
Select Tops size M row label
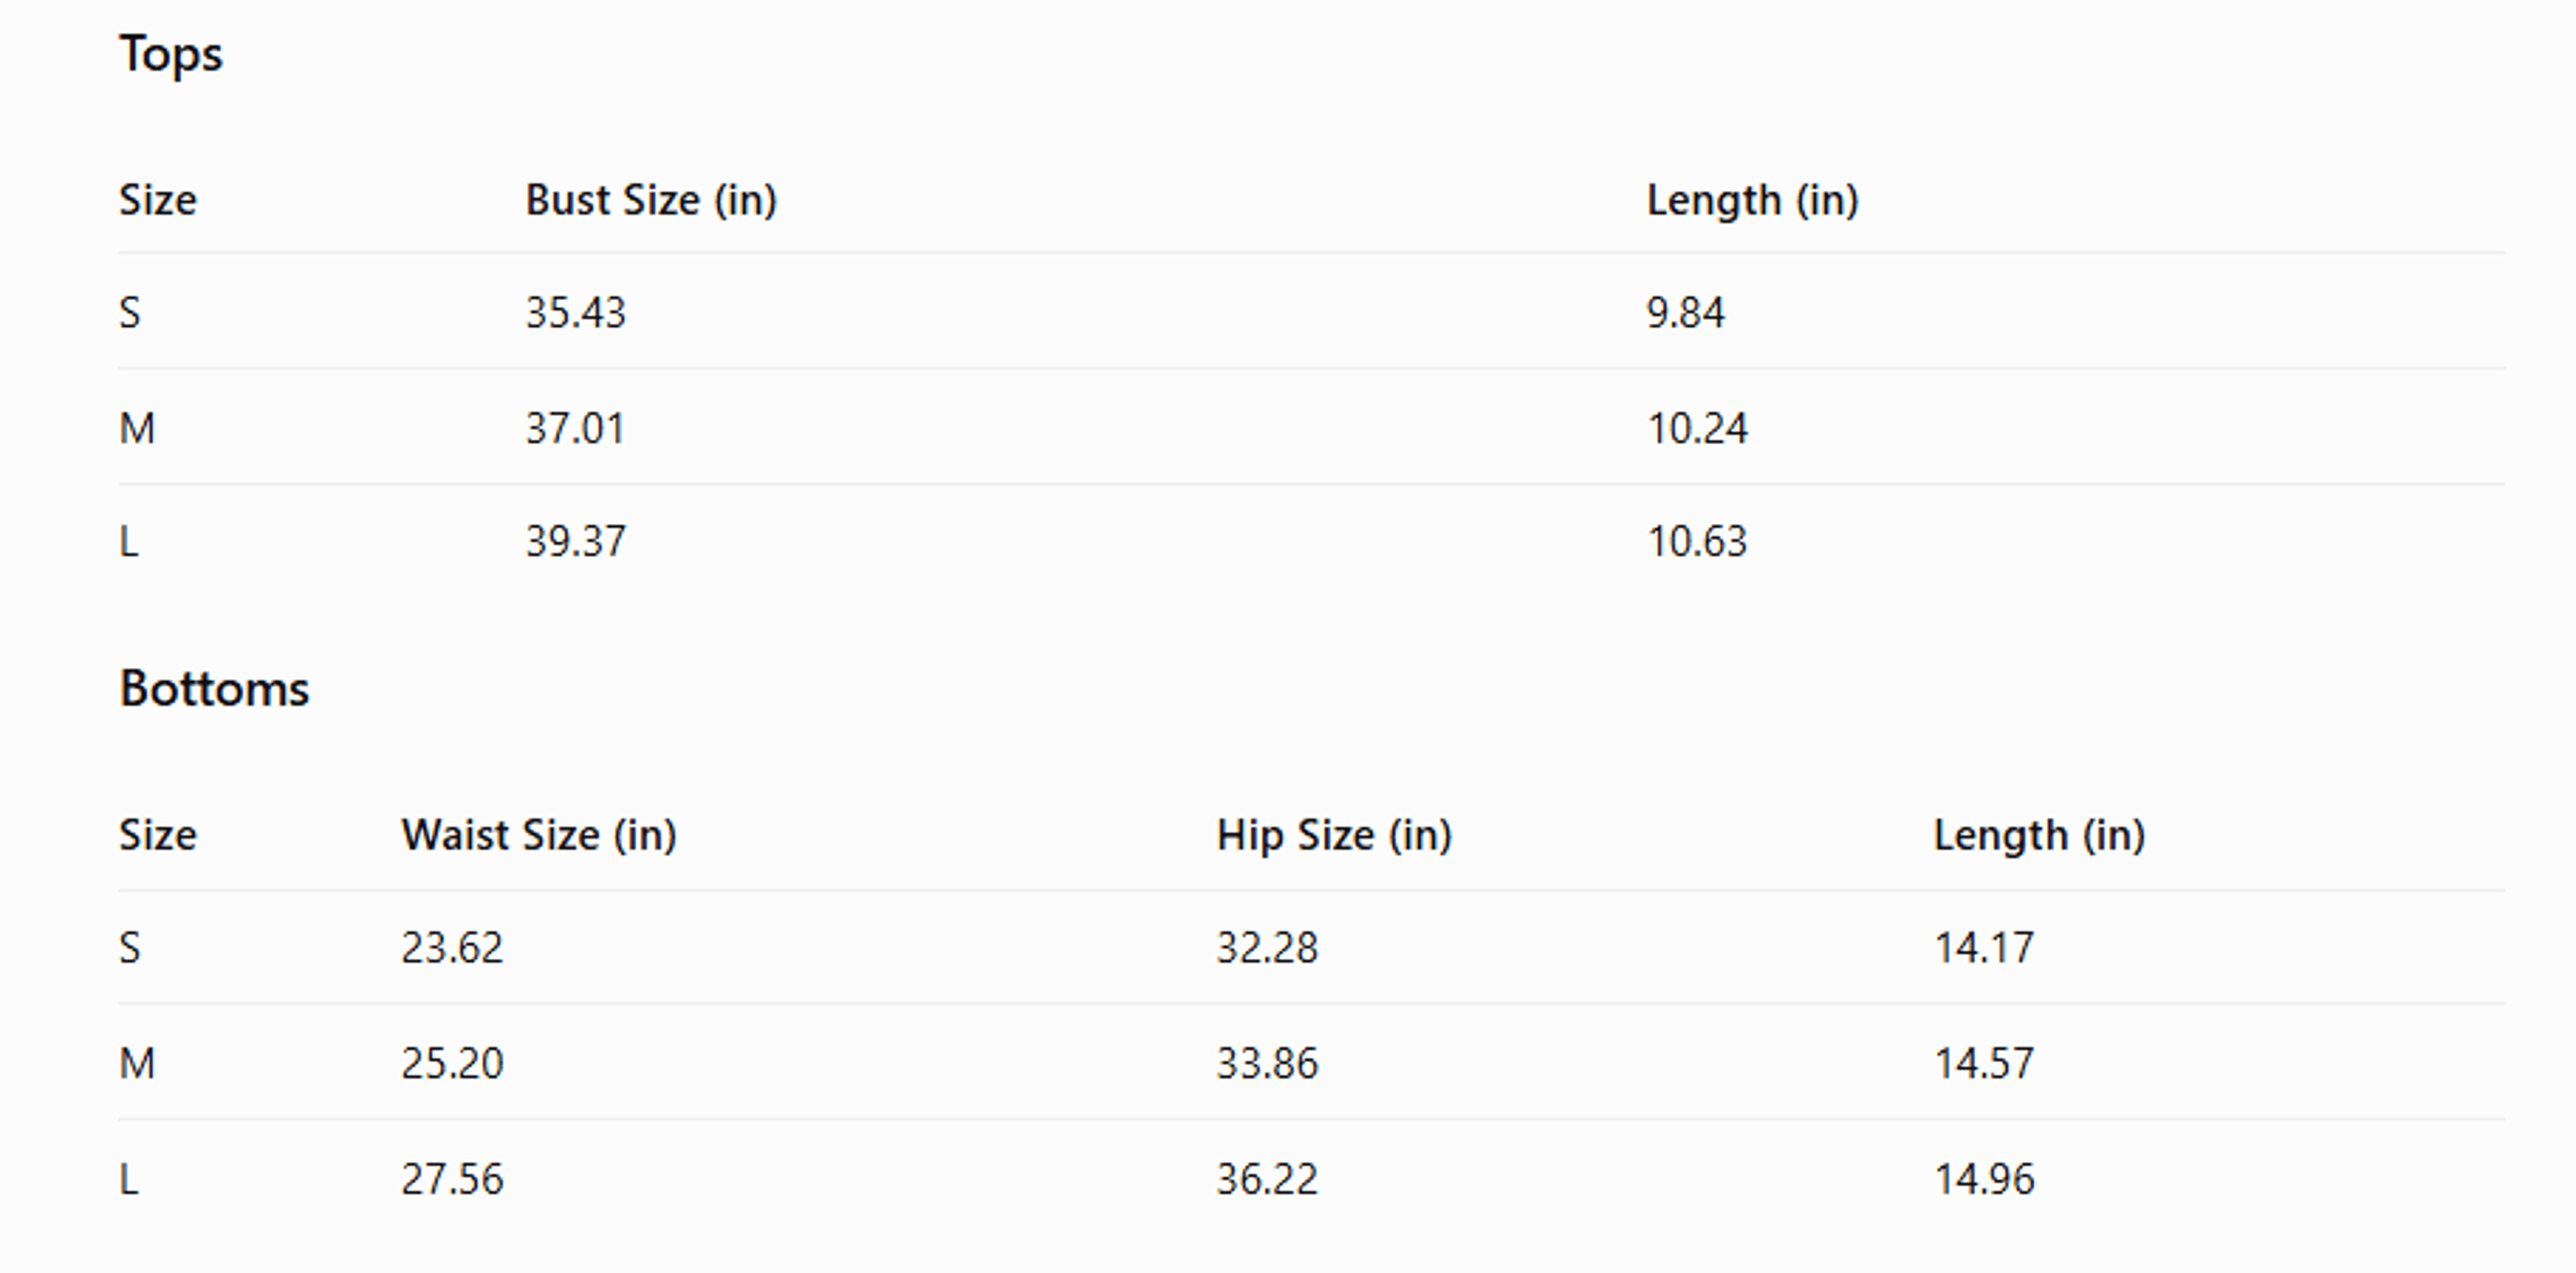pos(137,429)
